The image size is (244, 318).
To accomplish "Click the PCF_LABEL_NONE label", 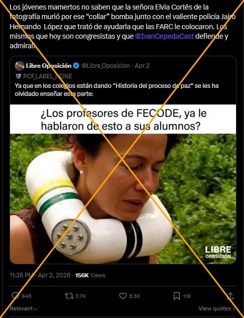I will [x=48, y=76].
